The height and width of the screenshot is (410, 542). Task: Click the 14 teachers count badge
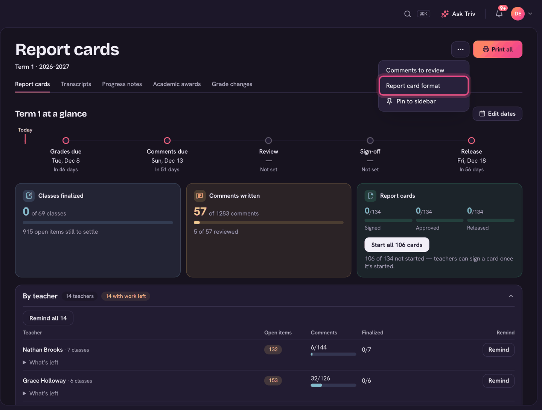pos(80,296)
